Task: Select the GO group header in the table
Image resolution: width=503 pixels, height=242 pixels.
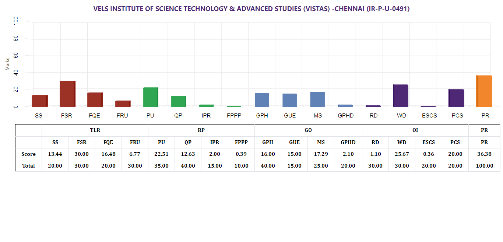Action: point(308,130)
